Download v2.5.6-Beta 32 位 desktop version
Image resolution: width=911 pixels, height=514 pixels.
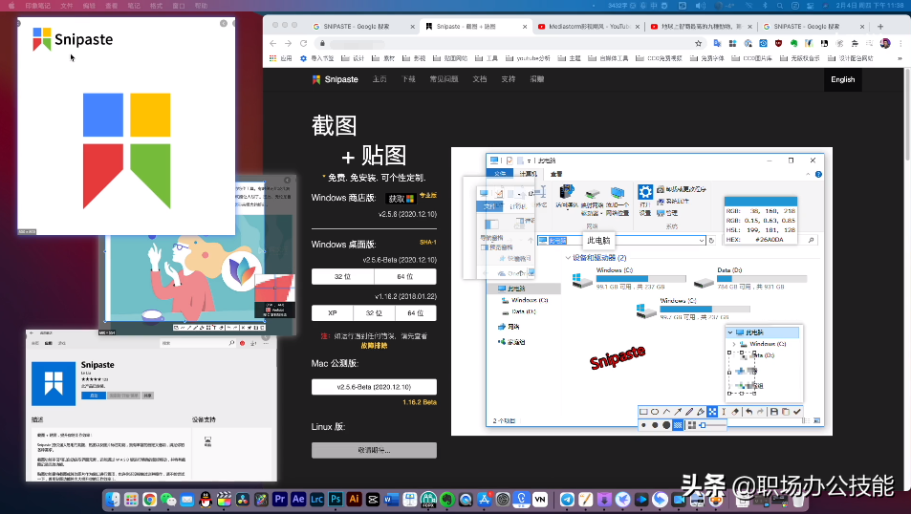pyautogui.click(x=343, y=276)
